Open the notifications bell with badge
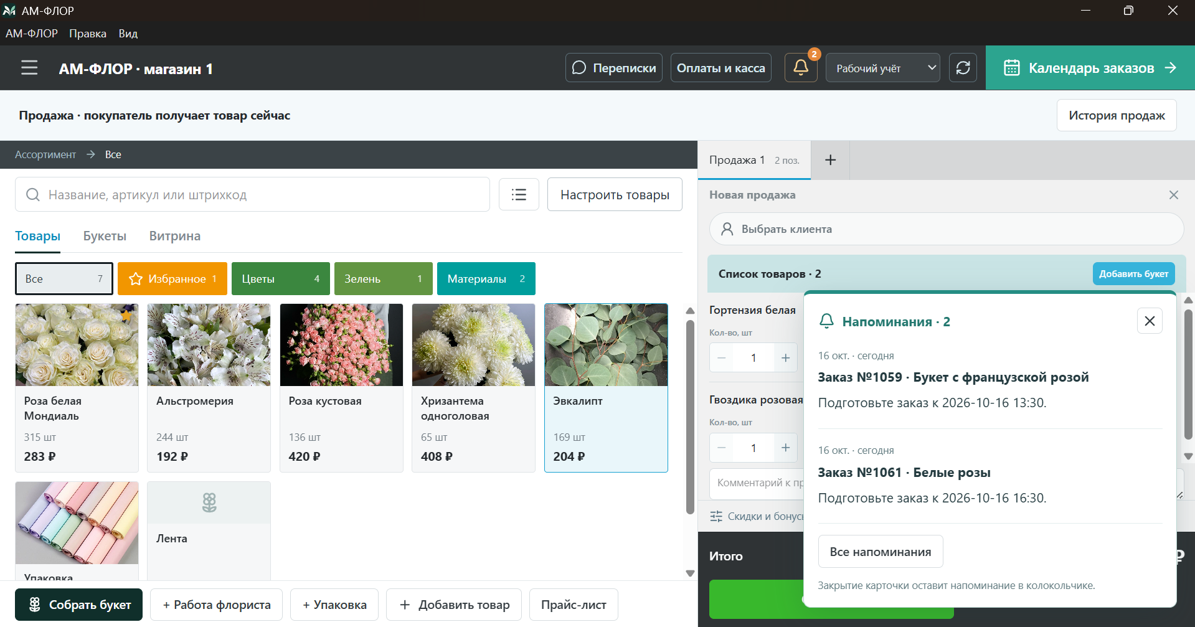This screenshot has width=1195, height=627. pyautogui.click(x=801, y=68)
